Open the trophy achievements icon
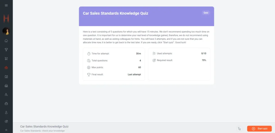 [6, 50]
